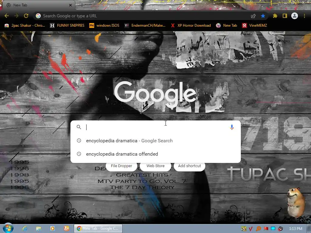
Task: Open the side panel icon
Action: point(285,16)
